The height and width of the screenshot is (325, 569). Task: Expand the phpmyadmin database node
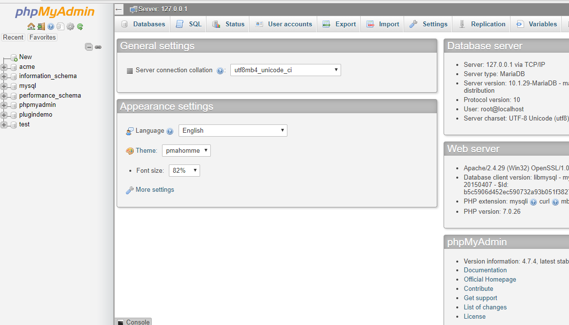click(4, 105)
